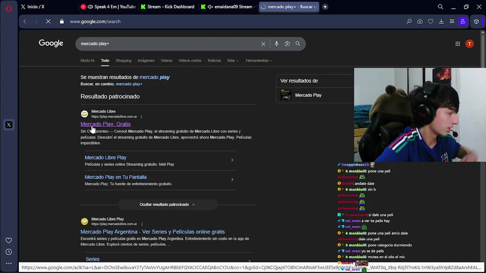The width and height of the screenshot is (486, 273).
Task: Select Modo IA search tab
Action: point(87,61)
